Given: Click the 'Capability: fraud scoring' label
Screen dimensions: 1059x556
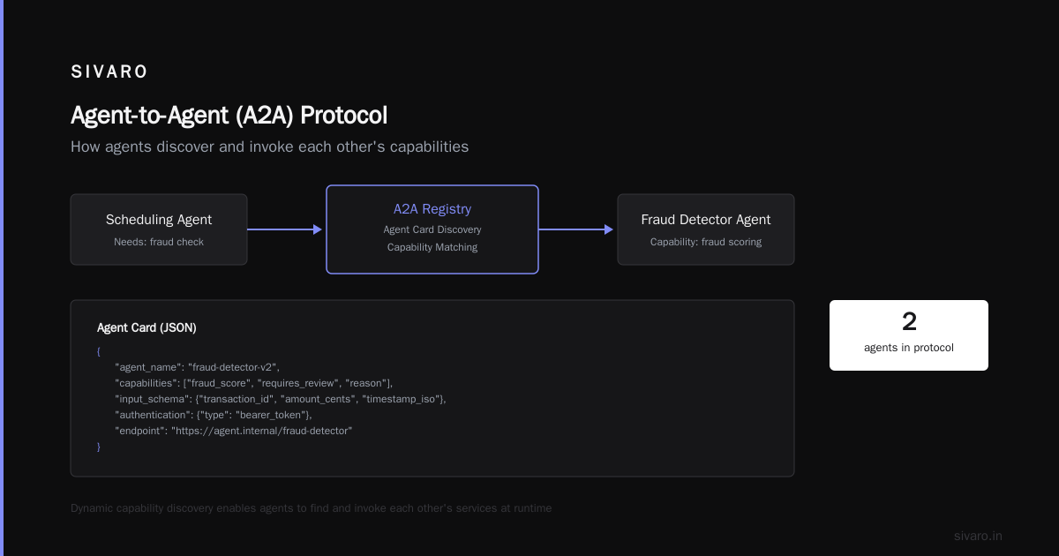Looking at the screenshot, I should 706,242.
